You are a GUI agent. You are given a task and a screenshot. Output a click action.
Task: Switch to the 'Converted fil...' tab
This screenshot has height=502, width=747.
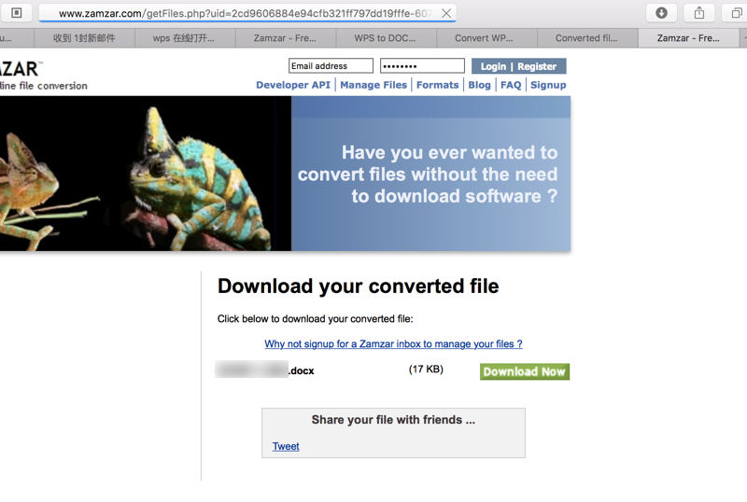[587, 38]
